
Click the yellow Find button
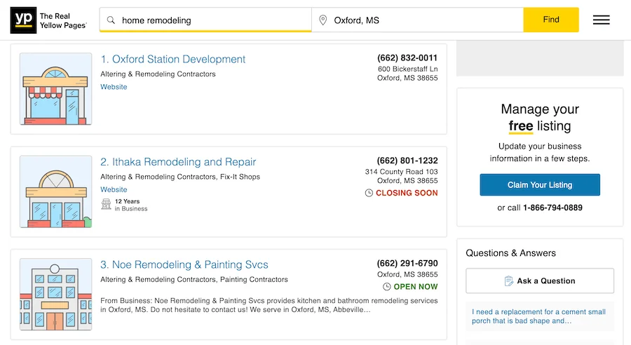pyautogui.click(x=551, y=20)
